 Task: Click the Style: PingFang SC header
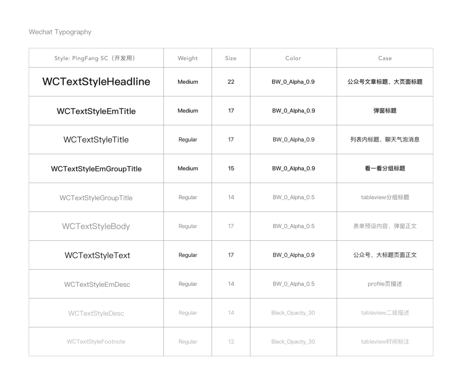click(95, 58)
